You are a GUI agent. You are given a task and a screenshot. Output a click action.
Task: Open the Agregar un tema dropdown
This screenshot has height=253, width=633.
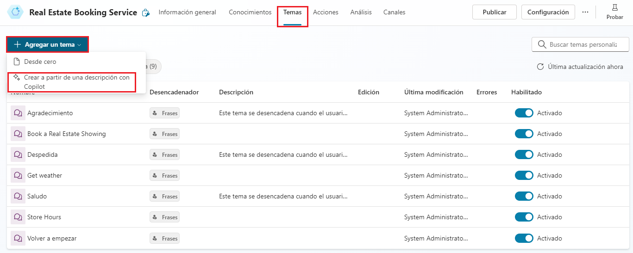pos(47,44)
